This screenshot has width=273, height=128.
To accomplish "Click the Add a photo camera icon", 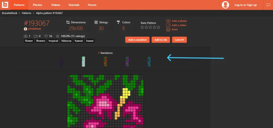I will click(x=168, y=21).
